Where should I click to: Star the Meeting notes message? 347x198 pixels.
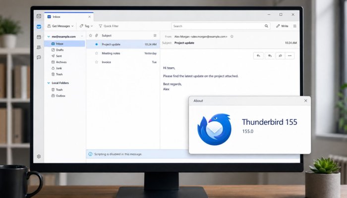[97, 53]
